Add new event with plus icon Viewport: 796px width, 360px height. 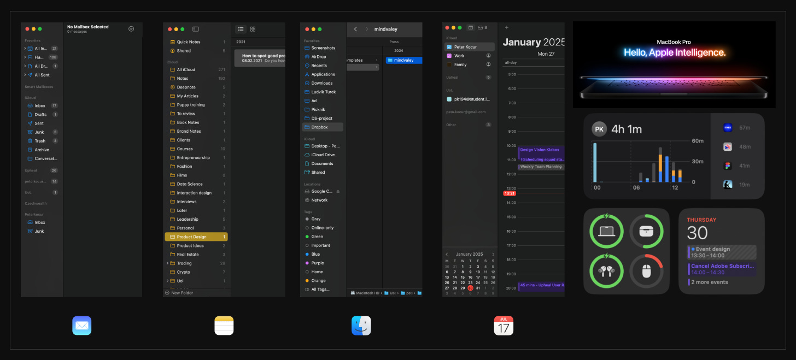[507, 27]
